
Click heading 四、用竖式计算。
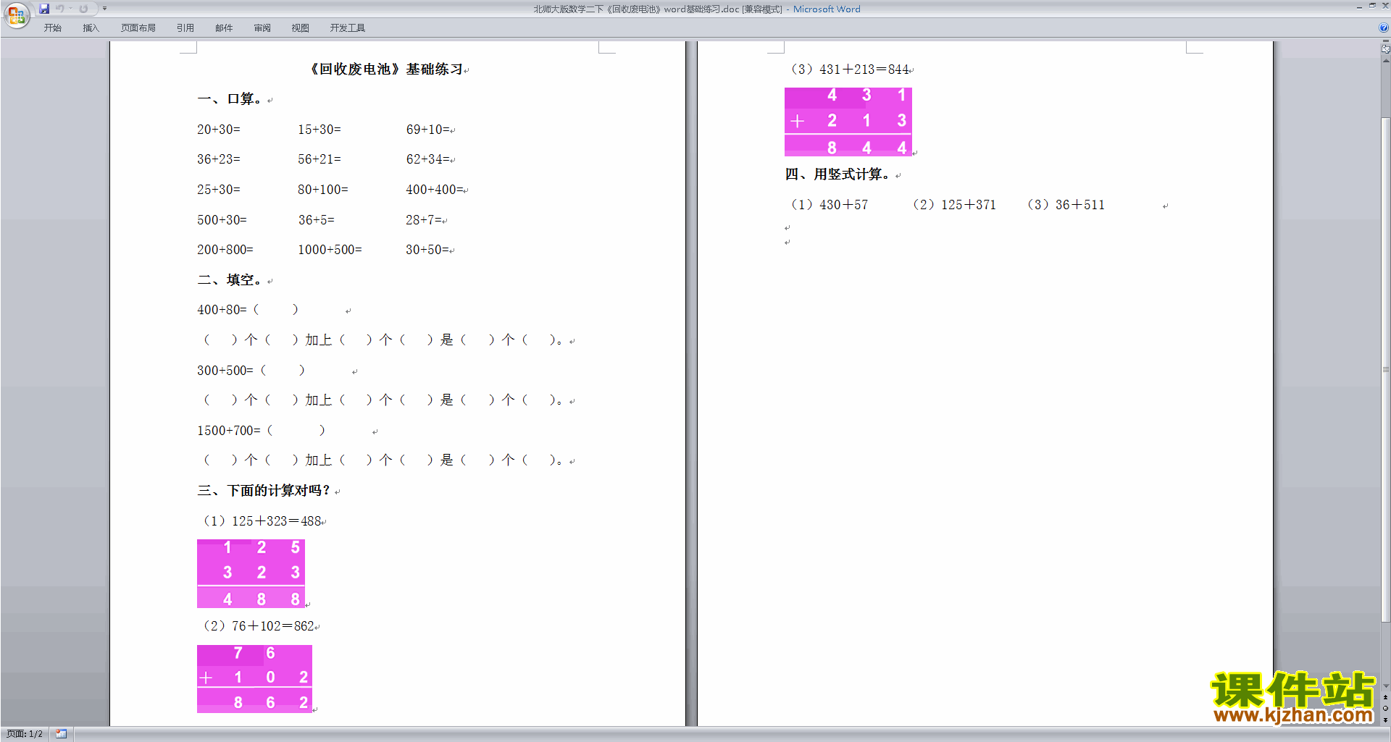pos(838,174)
